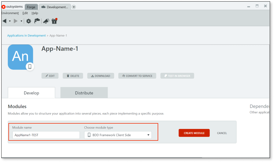Viewport: 274px width, 162px height.
Task: Click the back navigation arrow
Action: tap(4, 21)
